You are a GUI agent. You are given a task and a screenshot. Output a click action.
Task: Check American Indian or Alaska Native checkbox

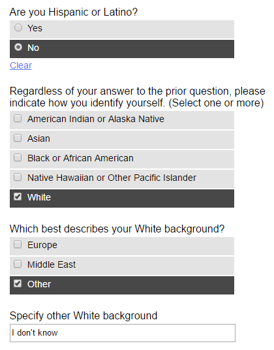tap(18, 118)
